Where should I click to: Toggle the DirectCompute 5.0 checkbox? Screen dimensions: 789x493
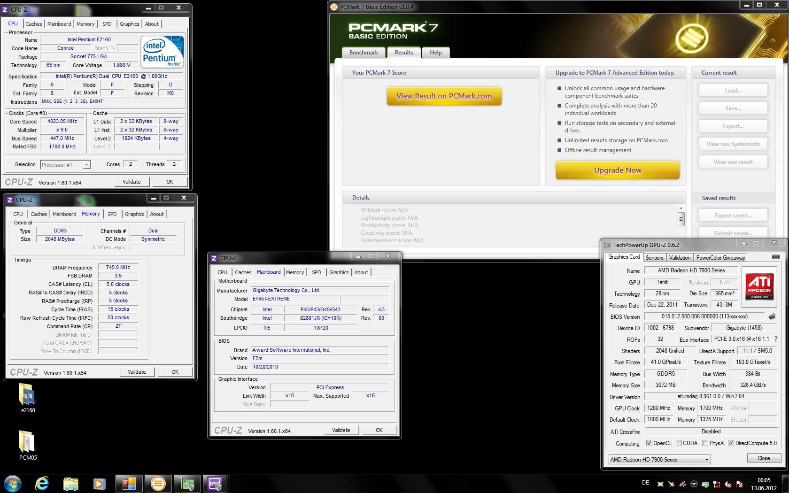click(x=731, y=443)
